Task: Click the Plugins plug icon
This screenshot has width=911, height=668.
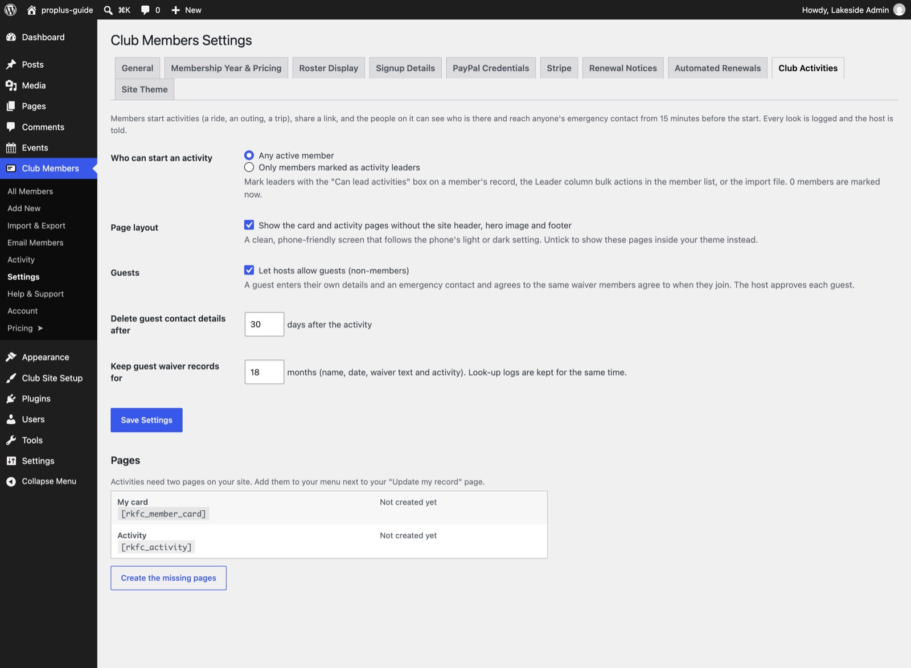Action: coord(11,399)
